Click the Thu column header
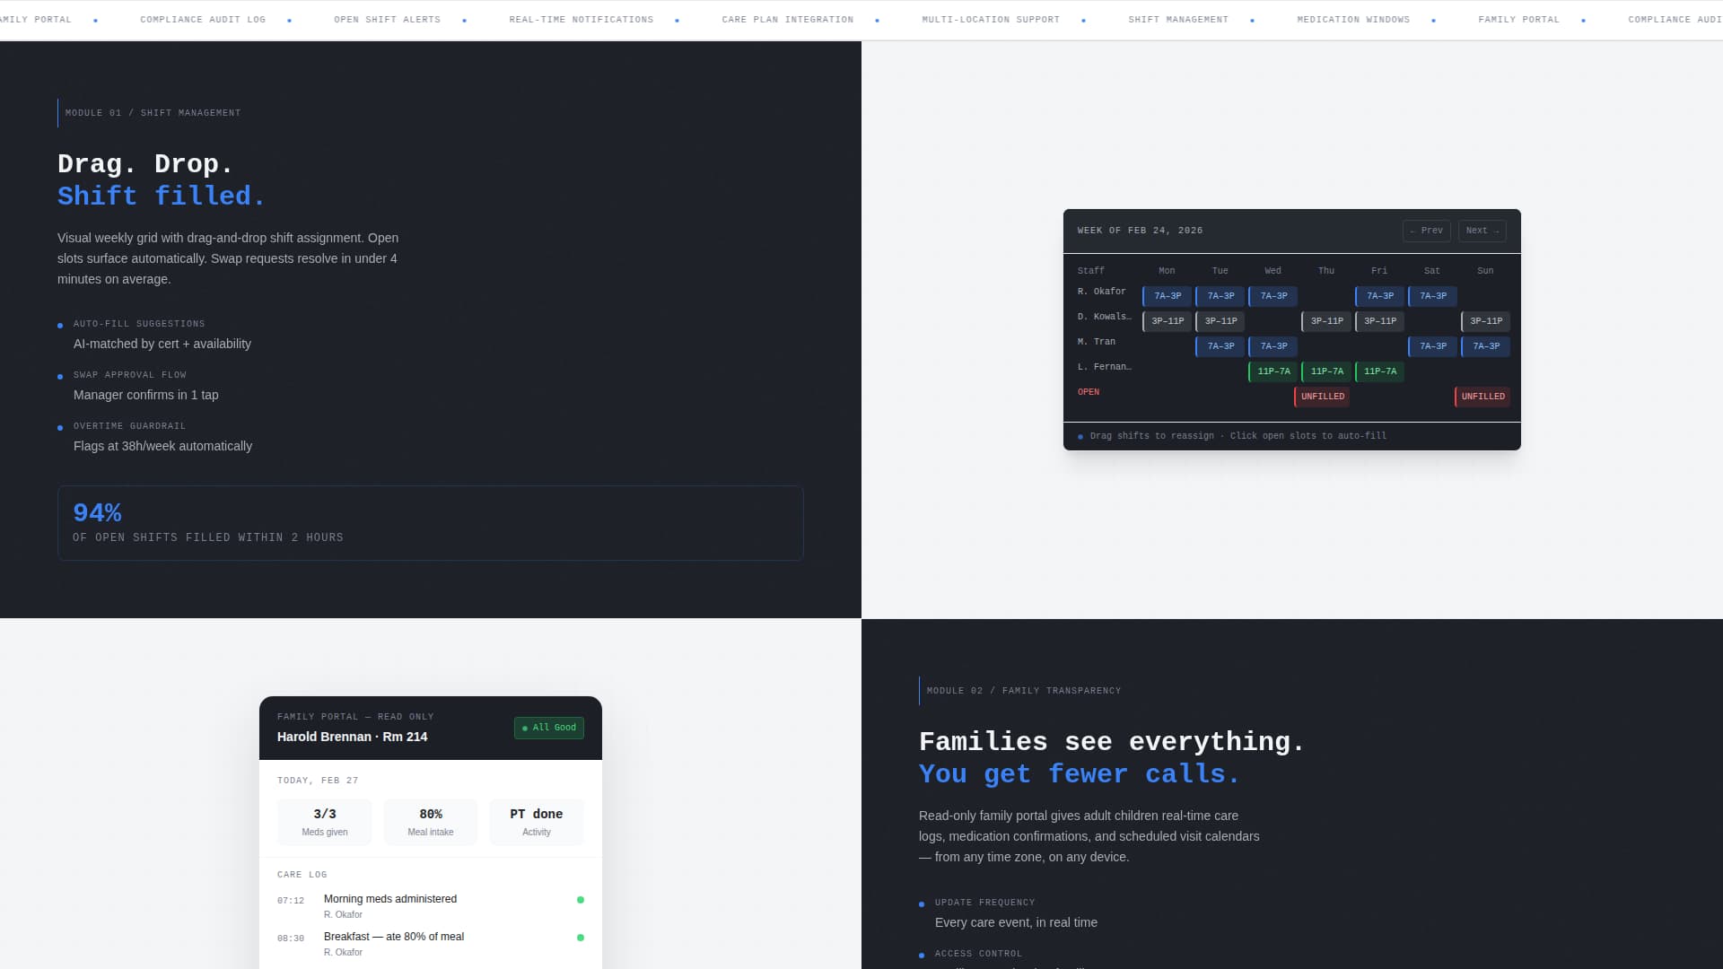 point(1326,271)
